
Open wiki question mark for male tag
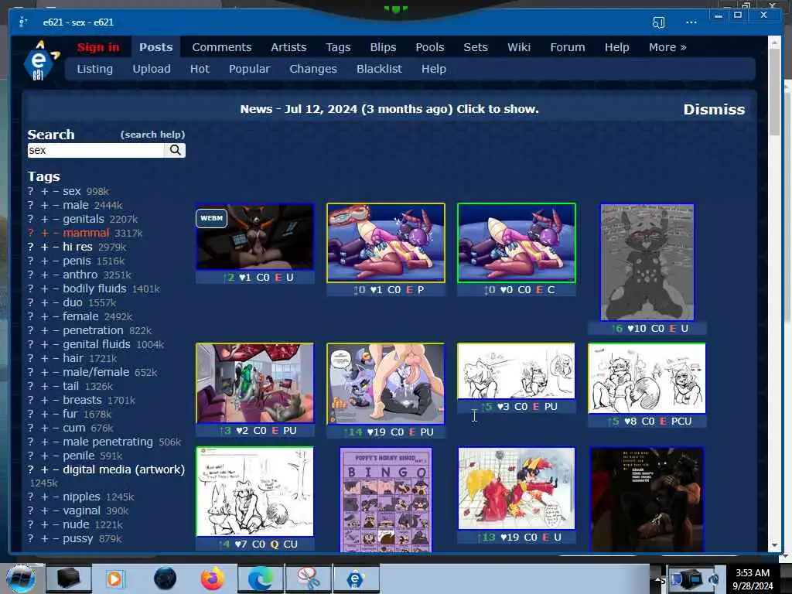click(x=31, y=205)
